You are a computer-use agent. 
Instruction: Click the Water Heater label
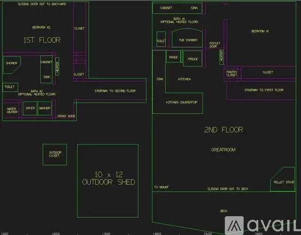(12, 110)
